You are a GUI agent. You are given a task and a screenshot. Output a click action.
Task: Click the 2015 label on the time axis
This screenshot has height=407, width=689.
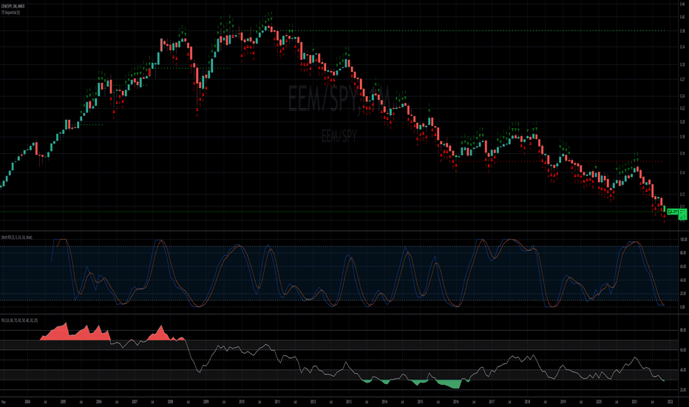tap(420, 402)
